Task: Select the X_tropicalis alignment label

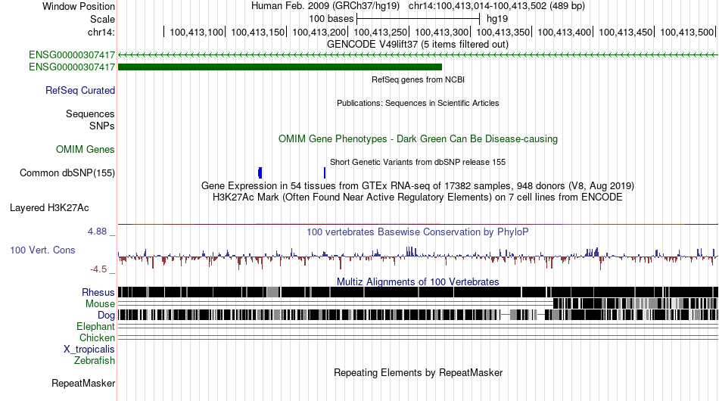Action: point(89,350)
